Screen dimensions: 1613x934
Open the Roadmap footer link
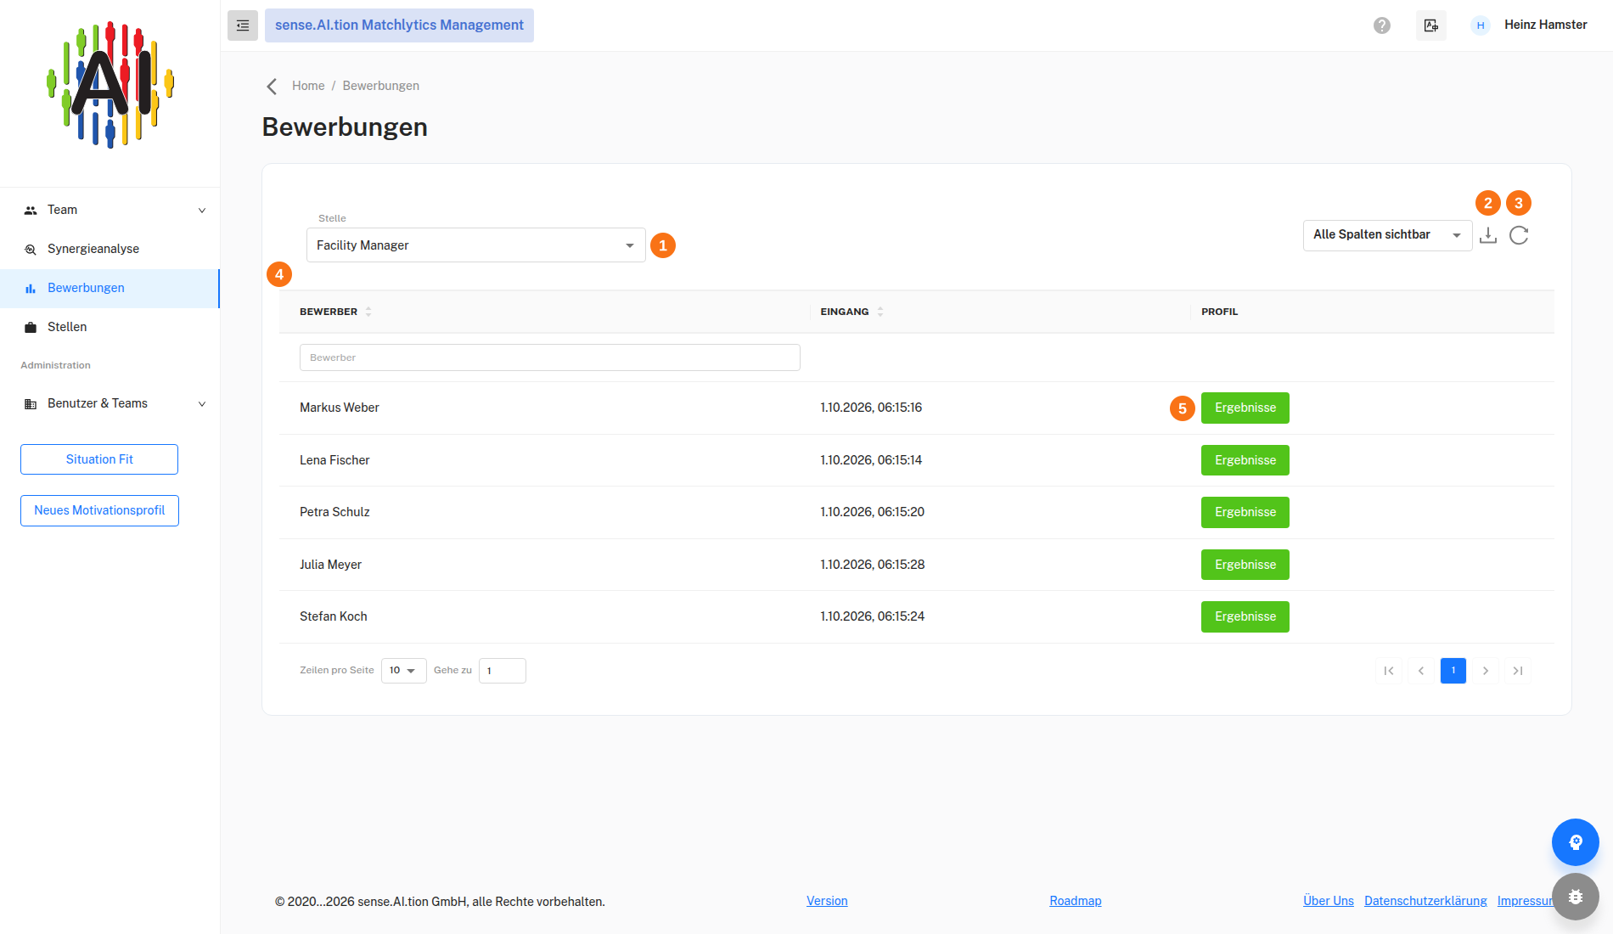click(1076, 901)
